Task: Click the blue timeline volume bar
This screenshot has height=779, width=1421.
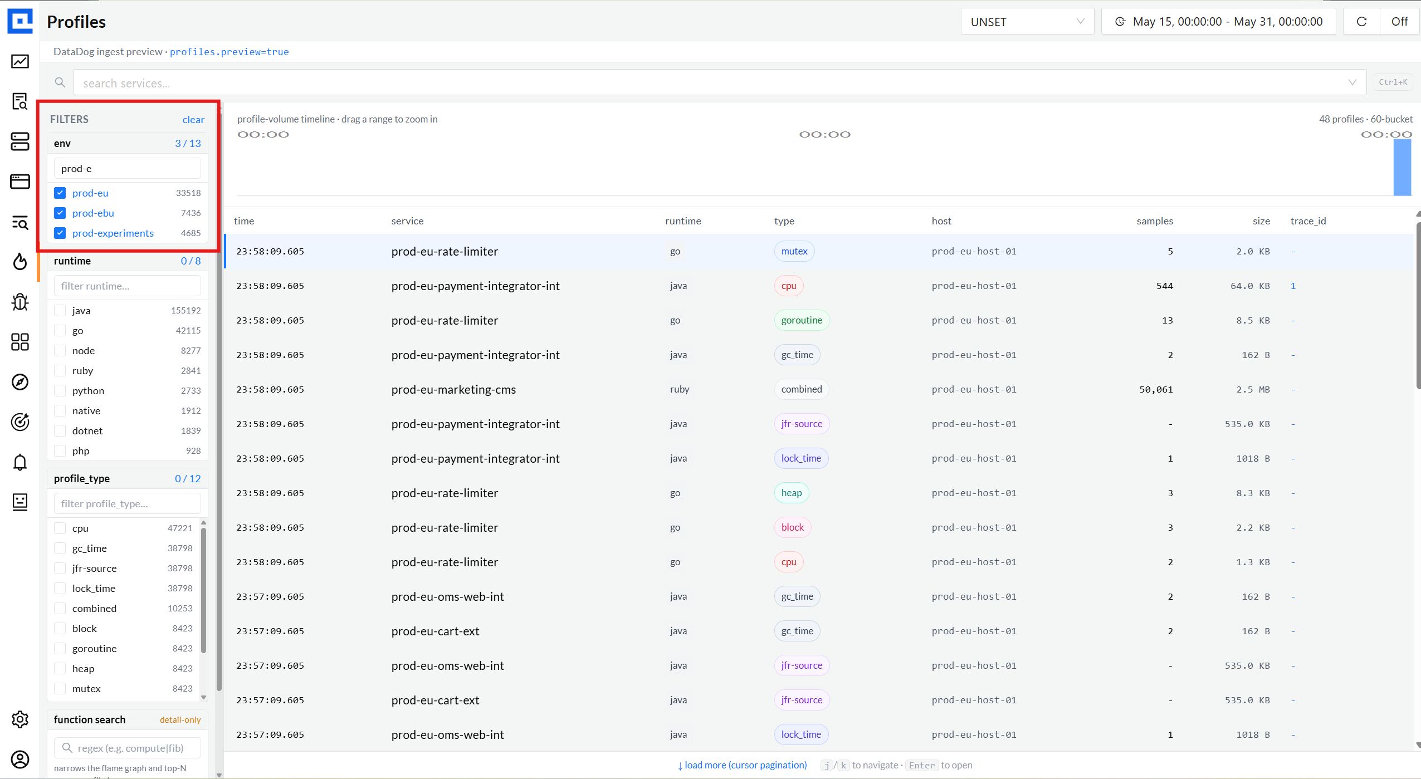Action: (1402, 167)
